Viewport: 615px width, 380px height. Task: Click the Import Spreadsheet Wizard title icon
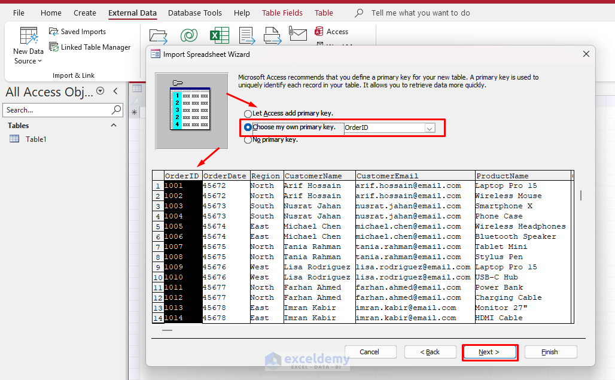click(156, 54)
